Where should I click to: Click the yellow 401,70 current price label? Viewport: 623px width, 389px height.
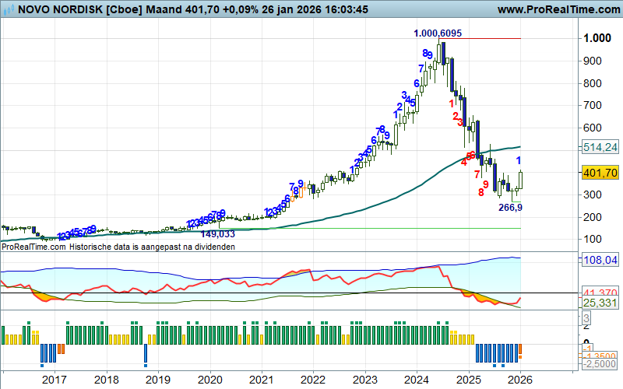(x=600, y=173)
